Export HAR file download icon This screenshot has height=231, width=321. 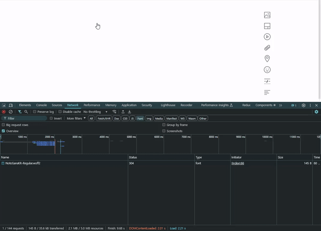click(x=129, y=112)
